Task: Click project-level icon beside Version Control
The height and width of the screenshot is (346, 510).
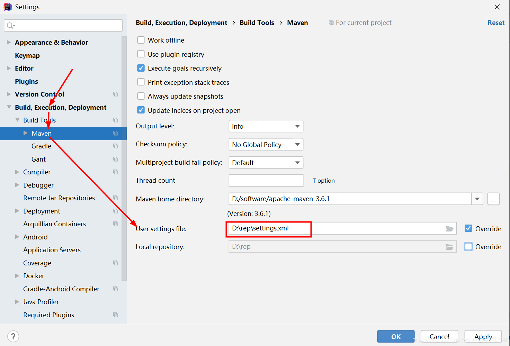Action: click(x=116, y=94)
